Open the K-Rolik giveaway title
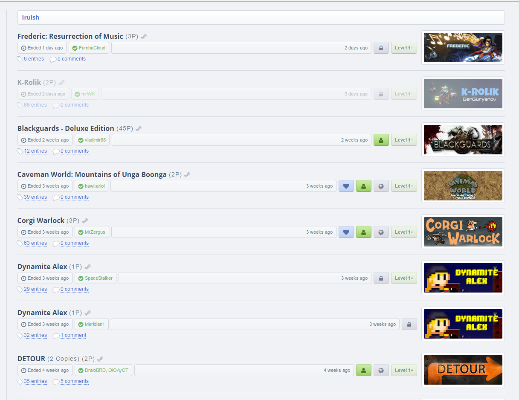 pos(29,82)
